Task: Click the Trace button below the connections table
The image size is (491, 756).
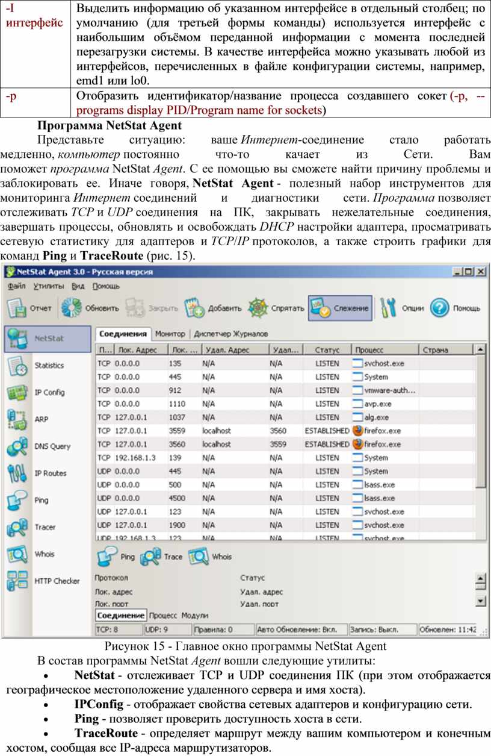Action: coord(161,557)
